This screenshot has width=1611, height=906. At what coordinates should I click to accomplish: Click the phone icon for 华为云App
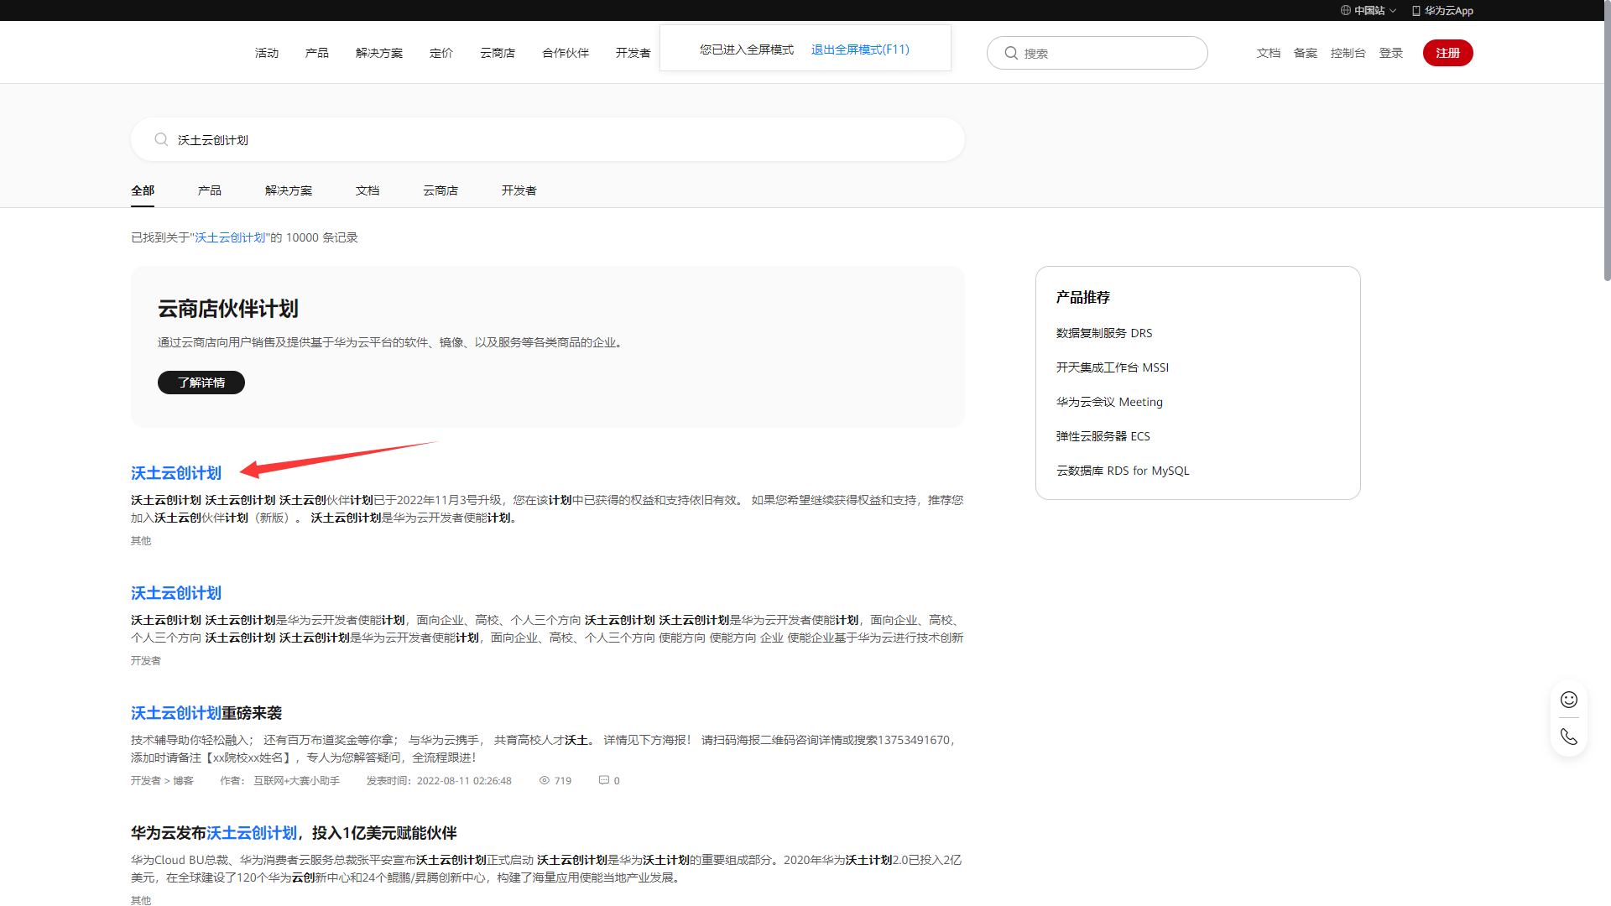(1416, 11)
